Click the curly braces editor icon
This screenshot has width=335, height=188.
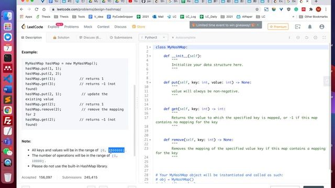point(298,38)
